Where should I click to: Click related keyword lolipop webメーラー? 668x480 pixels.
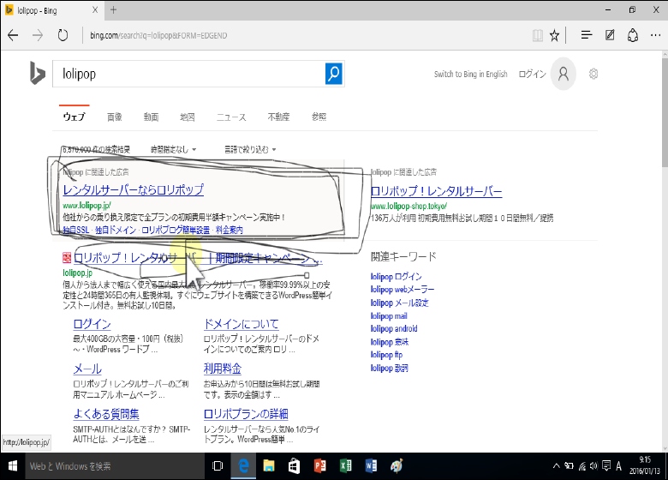403,290
